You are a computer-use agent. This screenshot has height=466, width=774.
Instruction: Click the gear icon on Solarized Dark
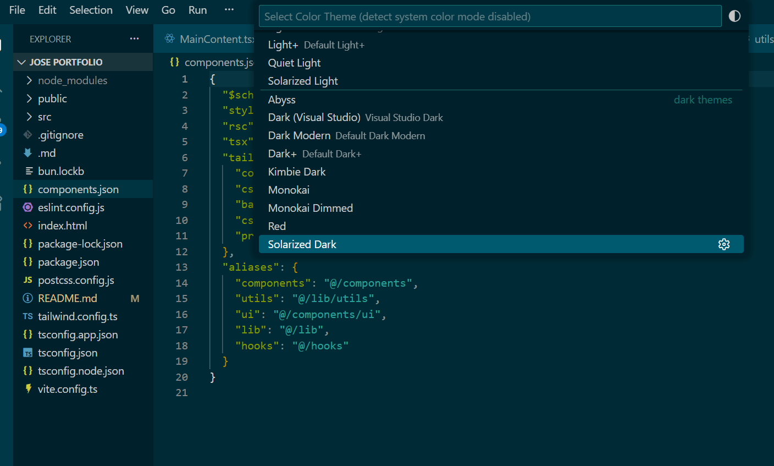[724, 244]
